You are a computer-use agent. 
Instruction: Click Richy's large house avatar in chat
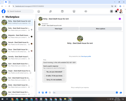click(80, 39)
